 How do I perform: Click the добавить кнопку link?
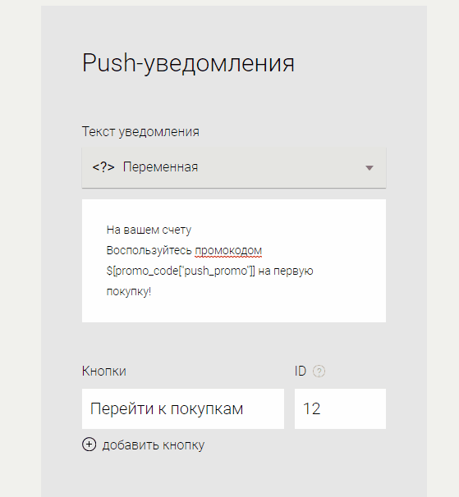154,445
